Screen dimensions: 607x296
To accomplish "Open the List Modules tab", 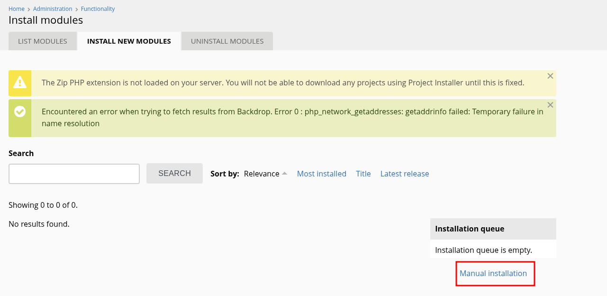I will click(43, 41).
